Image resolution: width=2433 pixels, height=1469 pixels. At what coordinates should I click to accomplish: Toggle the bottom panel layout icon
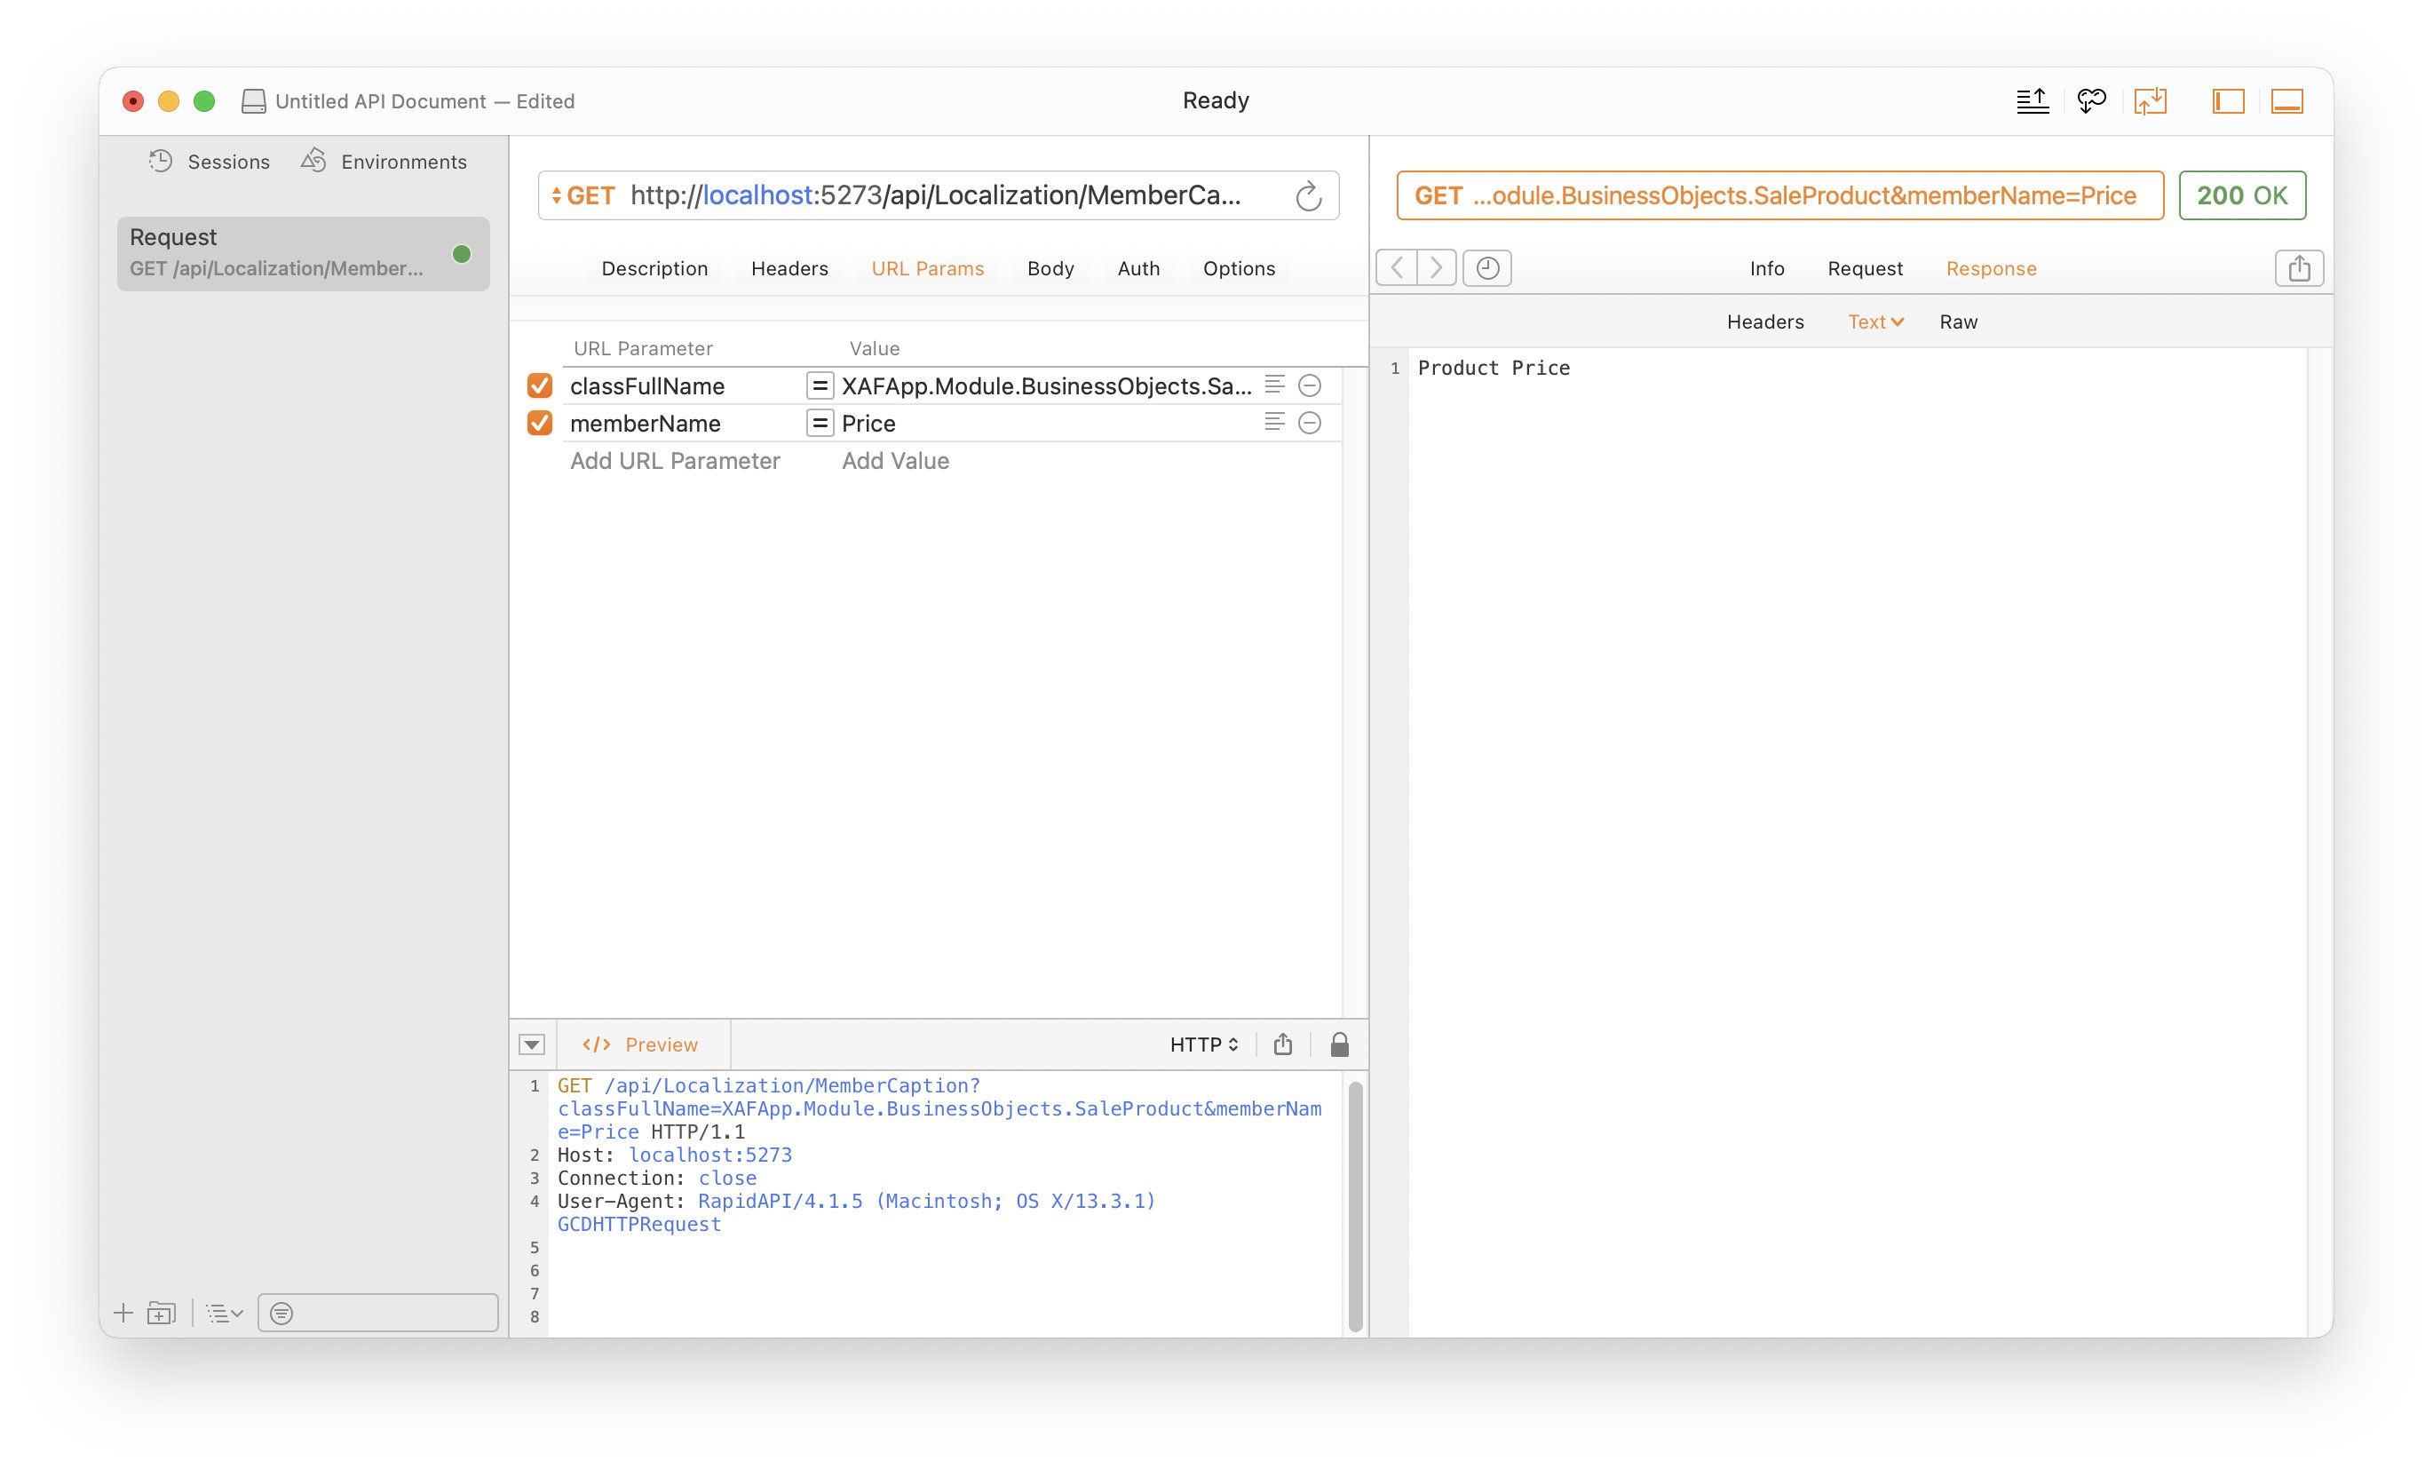[2286, 100]
